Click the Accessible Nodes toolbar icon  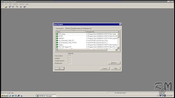(x=10, y=7)
